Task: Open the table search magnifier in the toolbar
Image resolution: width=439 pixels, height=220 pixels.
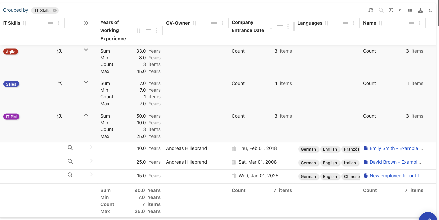Action: point(381,10)
